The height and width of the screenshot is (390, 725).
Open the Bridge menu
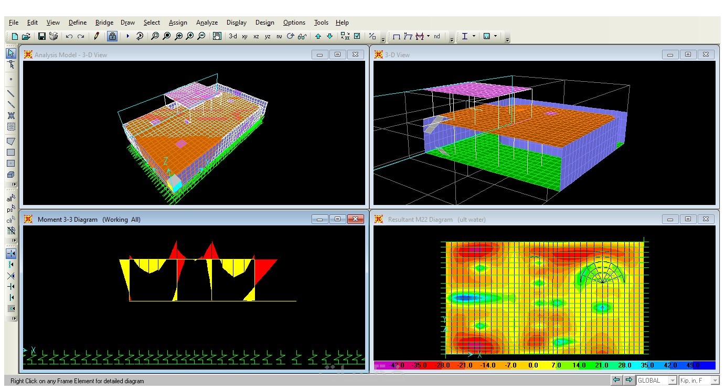point(104,23)
